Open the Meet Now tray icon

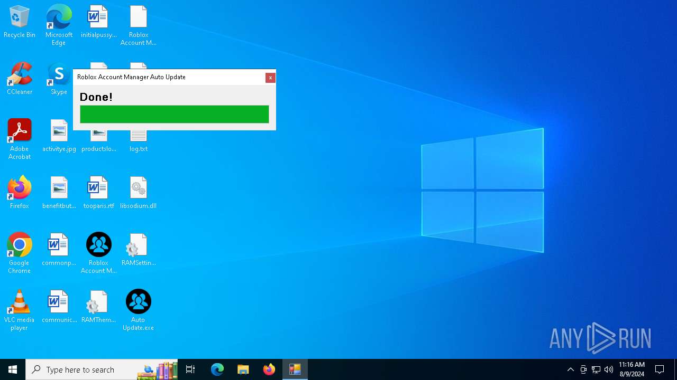pyautogui.click(x=583, y=369)
